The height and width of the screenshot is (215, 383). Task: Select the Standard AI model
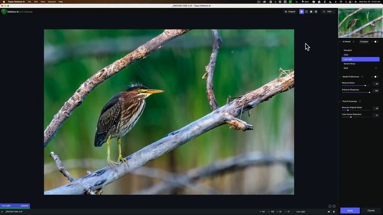click(x=360, y=50)
